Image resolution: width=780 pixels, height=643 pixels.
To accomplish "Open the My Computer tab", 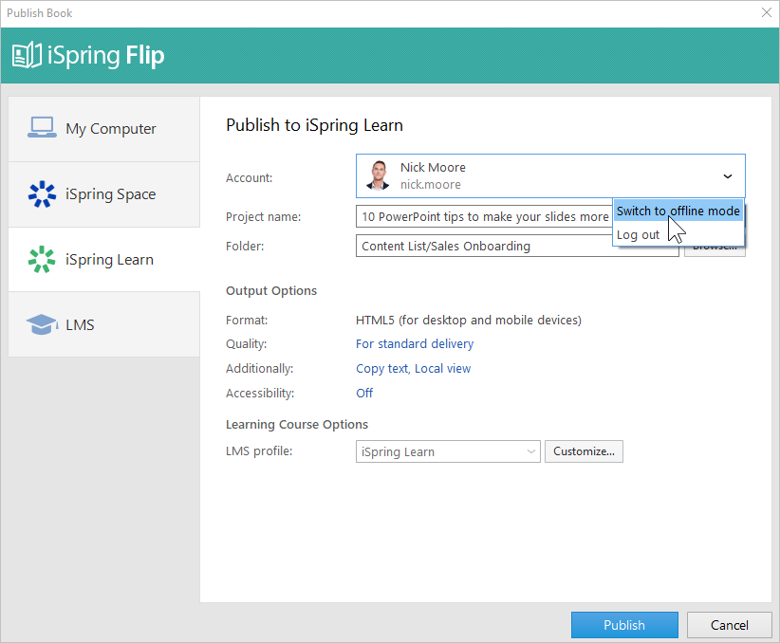I will pos(104,129).
